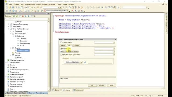The height and width of the screenshot is (97, 172).
Task: Close the Конфигурация panel with its X
Action: pyautogui.click(x=48, y=13)
